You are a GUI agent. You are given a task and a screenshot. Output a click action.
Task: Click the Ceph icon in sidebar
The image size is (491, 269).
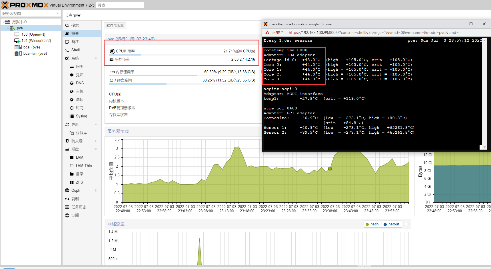(x=67, y=191)
